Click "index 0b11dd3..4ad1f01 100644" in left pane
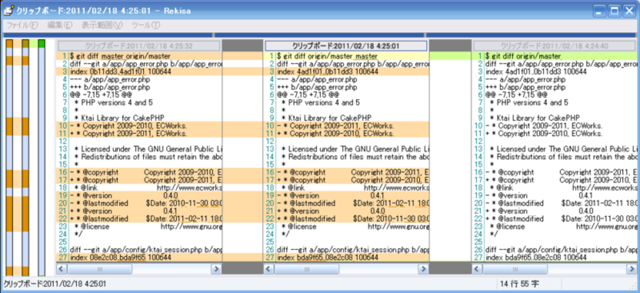This screenshot has width=640, height=293. 120,72
